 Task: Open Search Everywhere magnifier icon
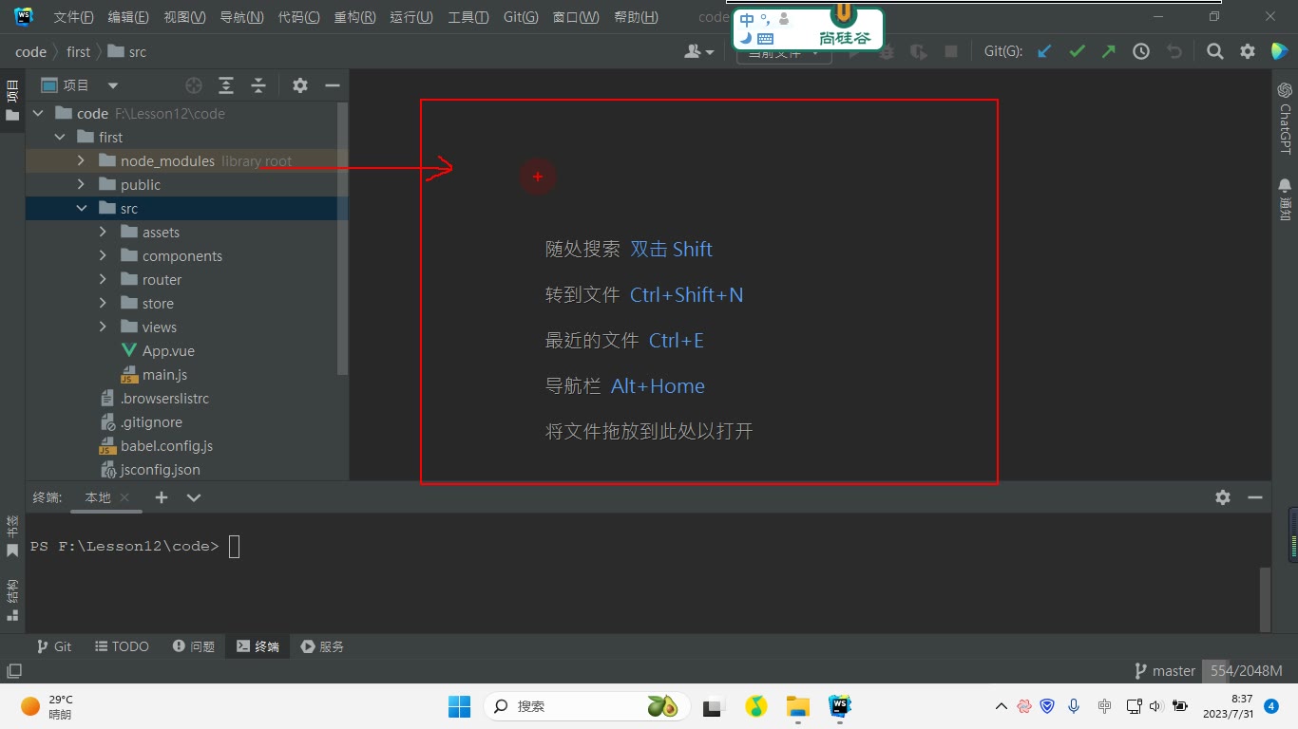(x=1215, y=52)
